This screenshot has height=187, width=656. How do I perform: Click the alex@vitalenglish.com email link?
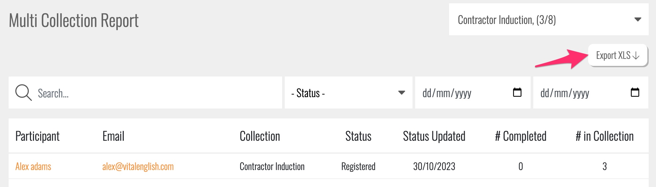138,166
